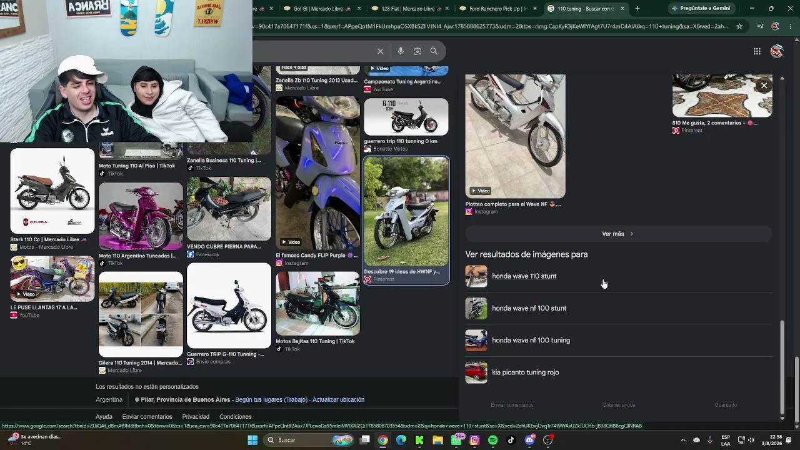The height and width of the screenshot is (450, 800).
Task: Close the 'Ford Ranchero Pick Up' tab
Action: [x=534, y=9]
